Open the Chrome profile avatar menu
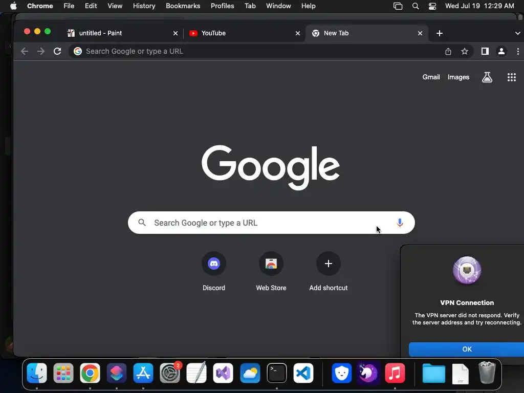Screen dimensions: 524x393 (501, 51)
